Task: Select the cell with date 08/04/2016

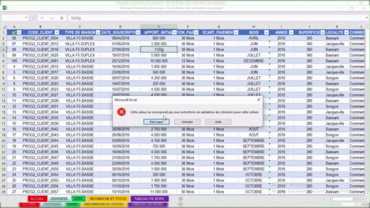Action: click(x=121, y=38)
